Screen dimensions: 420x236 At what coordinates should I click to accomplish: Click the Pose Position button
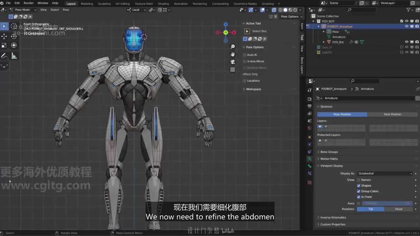(x=342, y=114)
